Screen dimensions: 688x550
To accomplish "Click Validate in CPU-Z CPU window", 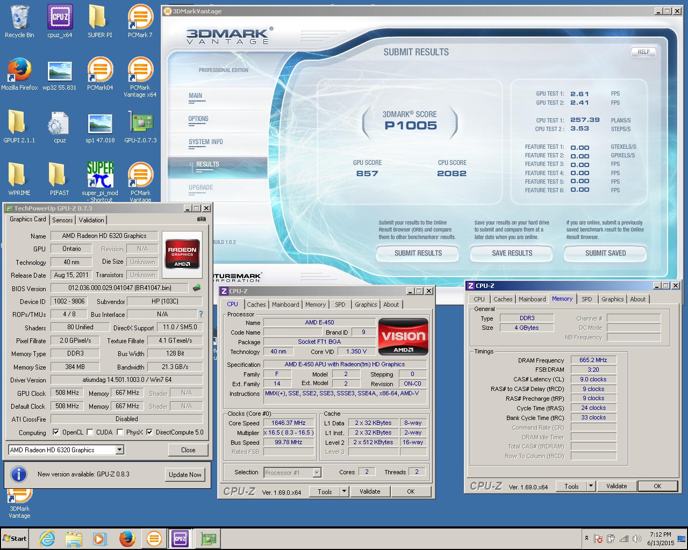I will (x=370, y=491).
